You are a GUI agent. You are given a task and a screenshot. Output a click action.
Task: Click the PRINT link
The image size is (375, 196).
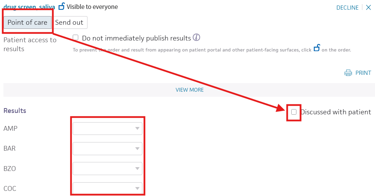363,73
